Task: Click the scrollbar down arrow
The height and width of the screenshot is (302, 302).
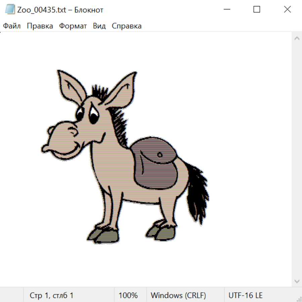Action: [297, 281]
